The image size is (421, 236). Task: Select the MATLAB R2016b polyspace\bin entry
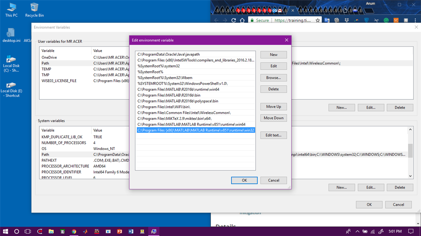195,101
